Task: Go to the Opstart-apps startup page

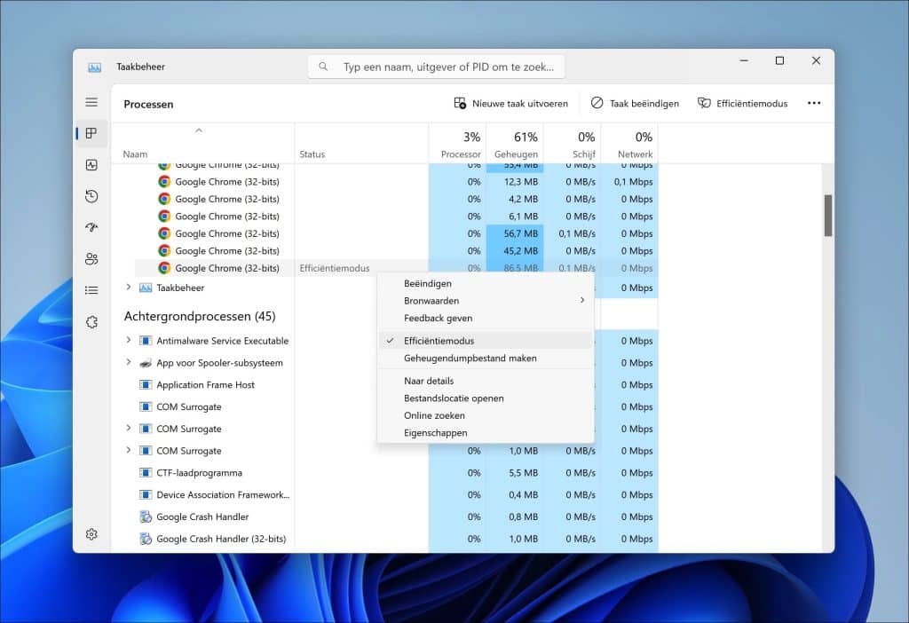Action: (91, 228)
